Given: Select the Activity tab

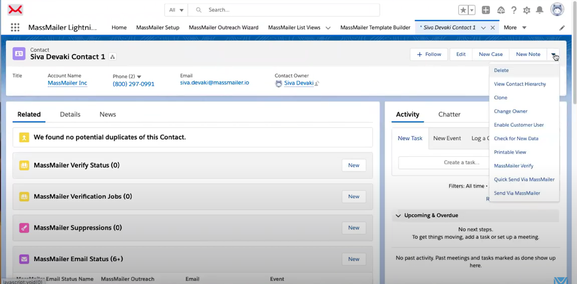Looking at the screenshot, I should 408,114.
